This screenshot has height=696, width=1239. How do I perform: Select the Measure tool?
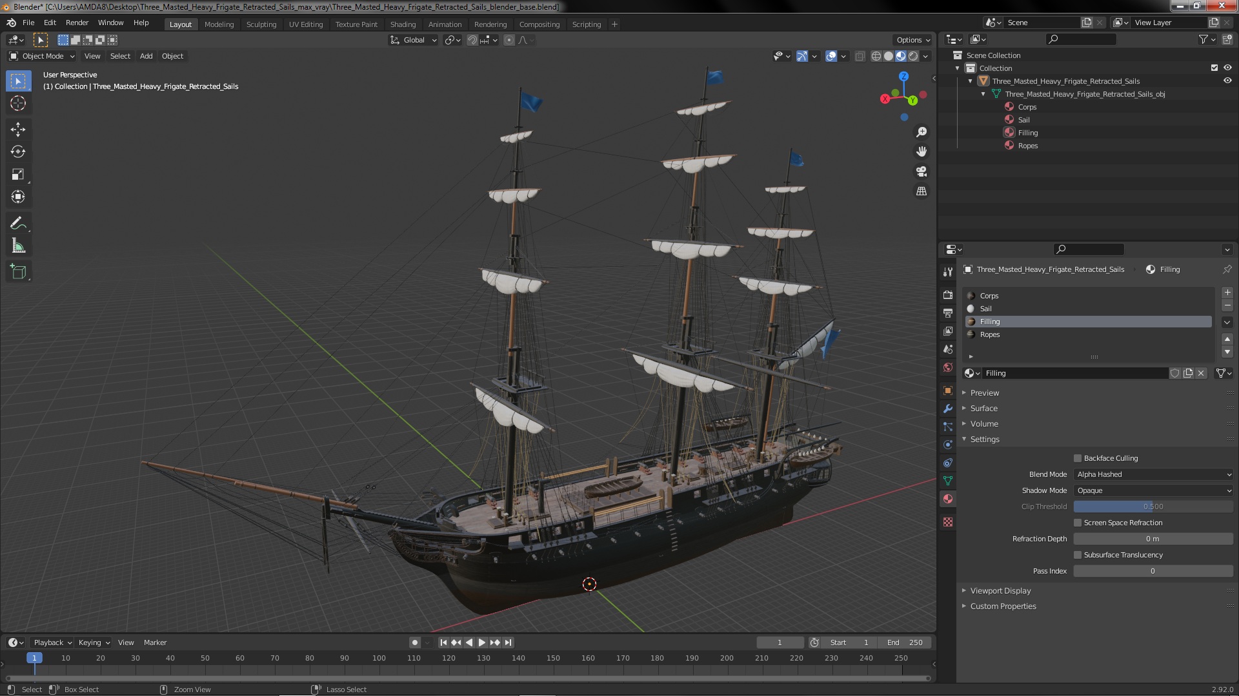(18, 246)
